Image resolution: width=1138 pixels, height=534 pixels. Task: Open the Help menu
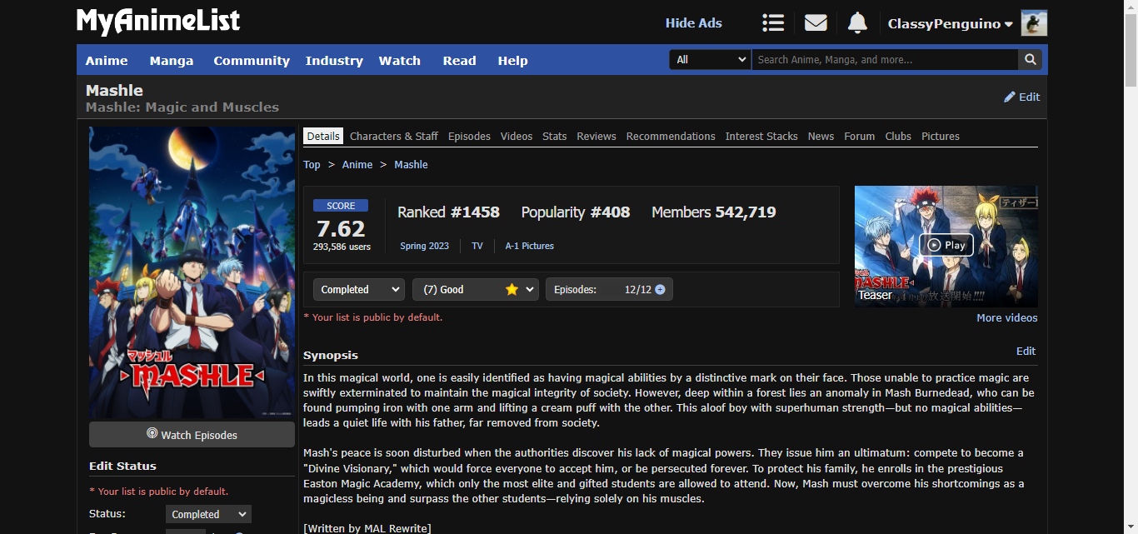(513, 60)
